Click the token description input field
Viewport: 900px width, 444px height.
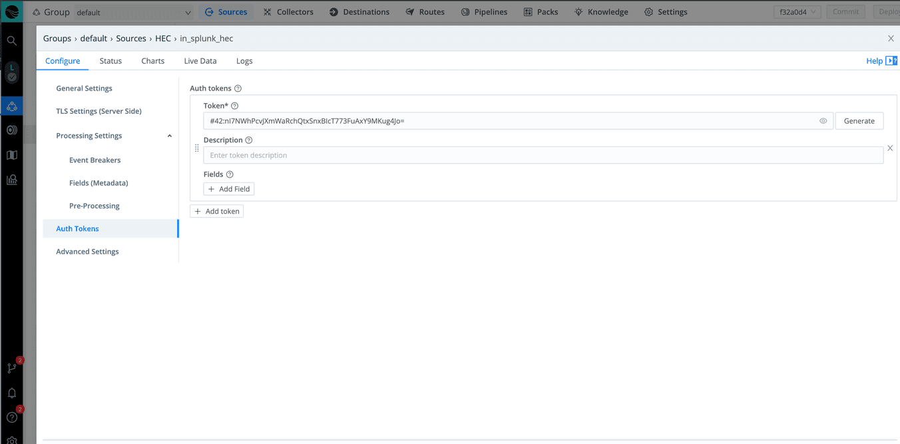tap(543, 155)
